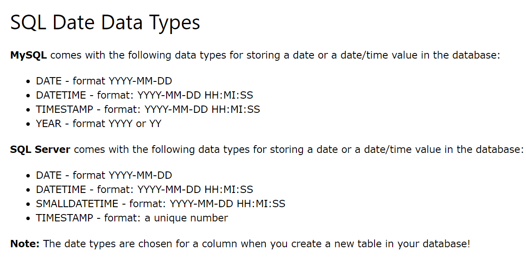Click the "YEAR - format YYYY or YY" item
Viewport: 526px width, 258px height.
click(98, 124)
